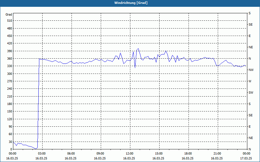Select the 210 y-axis value
This screenshot has width=260, height=162.
point(10,96)
